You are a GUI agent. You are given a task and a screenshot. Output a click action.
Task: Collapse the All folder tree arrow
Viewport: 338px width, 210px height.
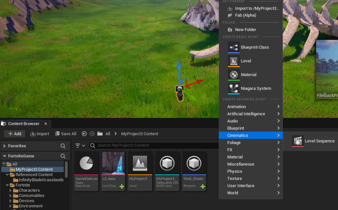pyautogui.click(x=4, y=164)
